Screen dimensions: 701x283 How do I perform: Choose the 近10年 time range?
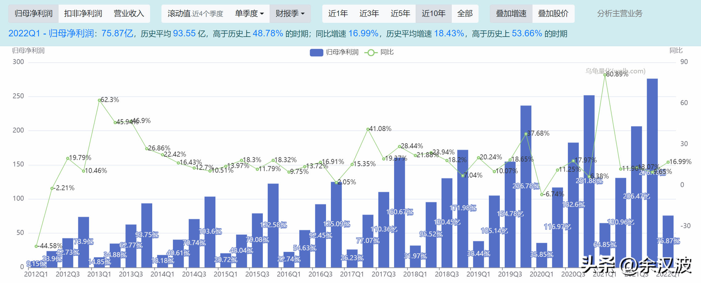click(434, 14)
